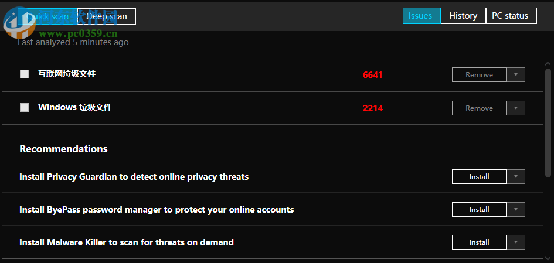Open dropdown next to ByePass Install
The width and height of the screenshot is (554, 263).
point(516,210)
